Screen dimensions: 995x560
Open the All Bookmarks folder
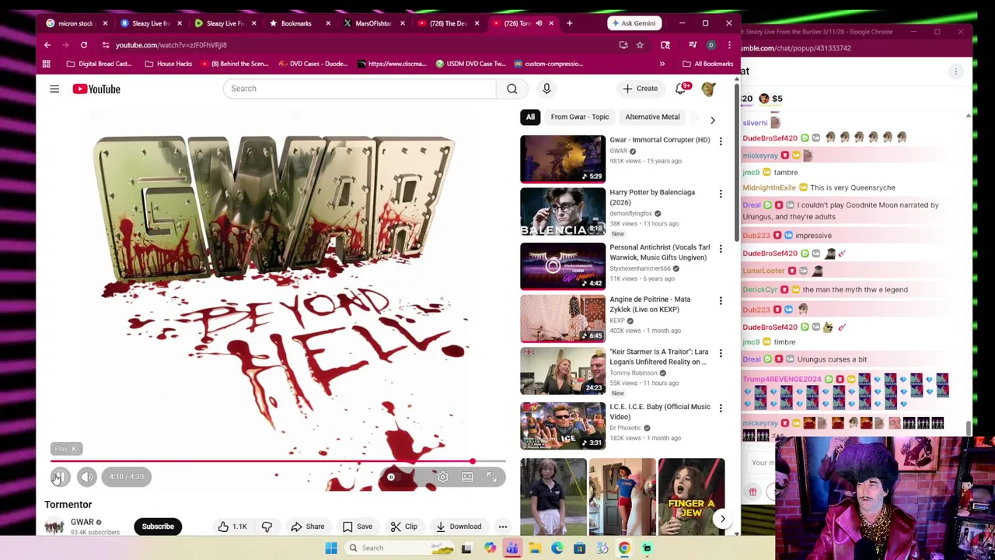tap(707, 64)
